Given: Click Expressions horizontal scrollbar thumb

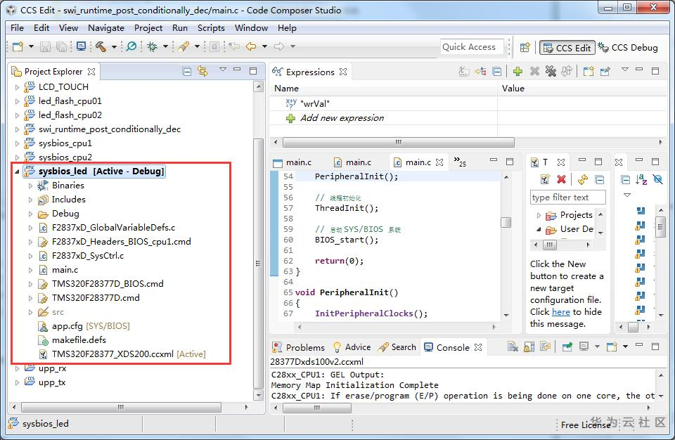Looking at the screenshot, I should (398, 142).
